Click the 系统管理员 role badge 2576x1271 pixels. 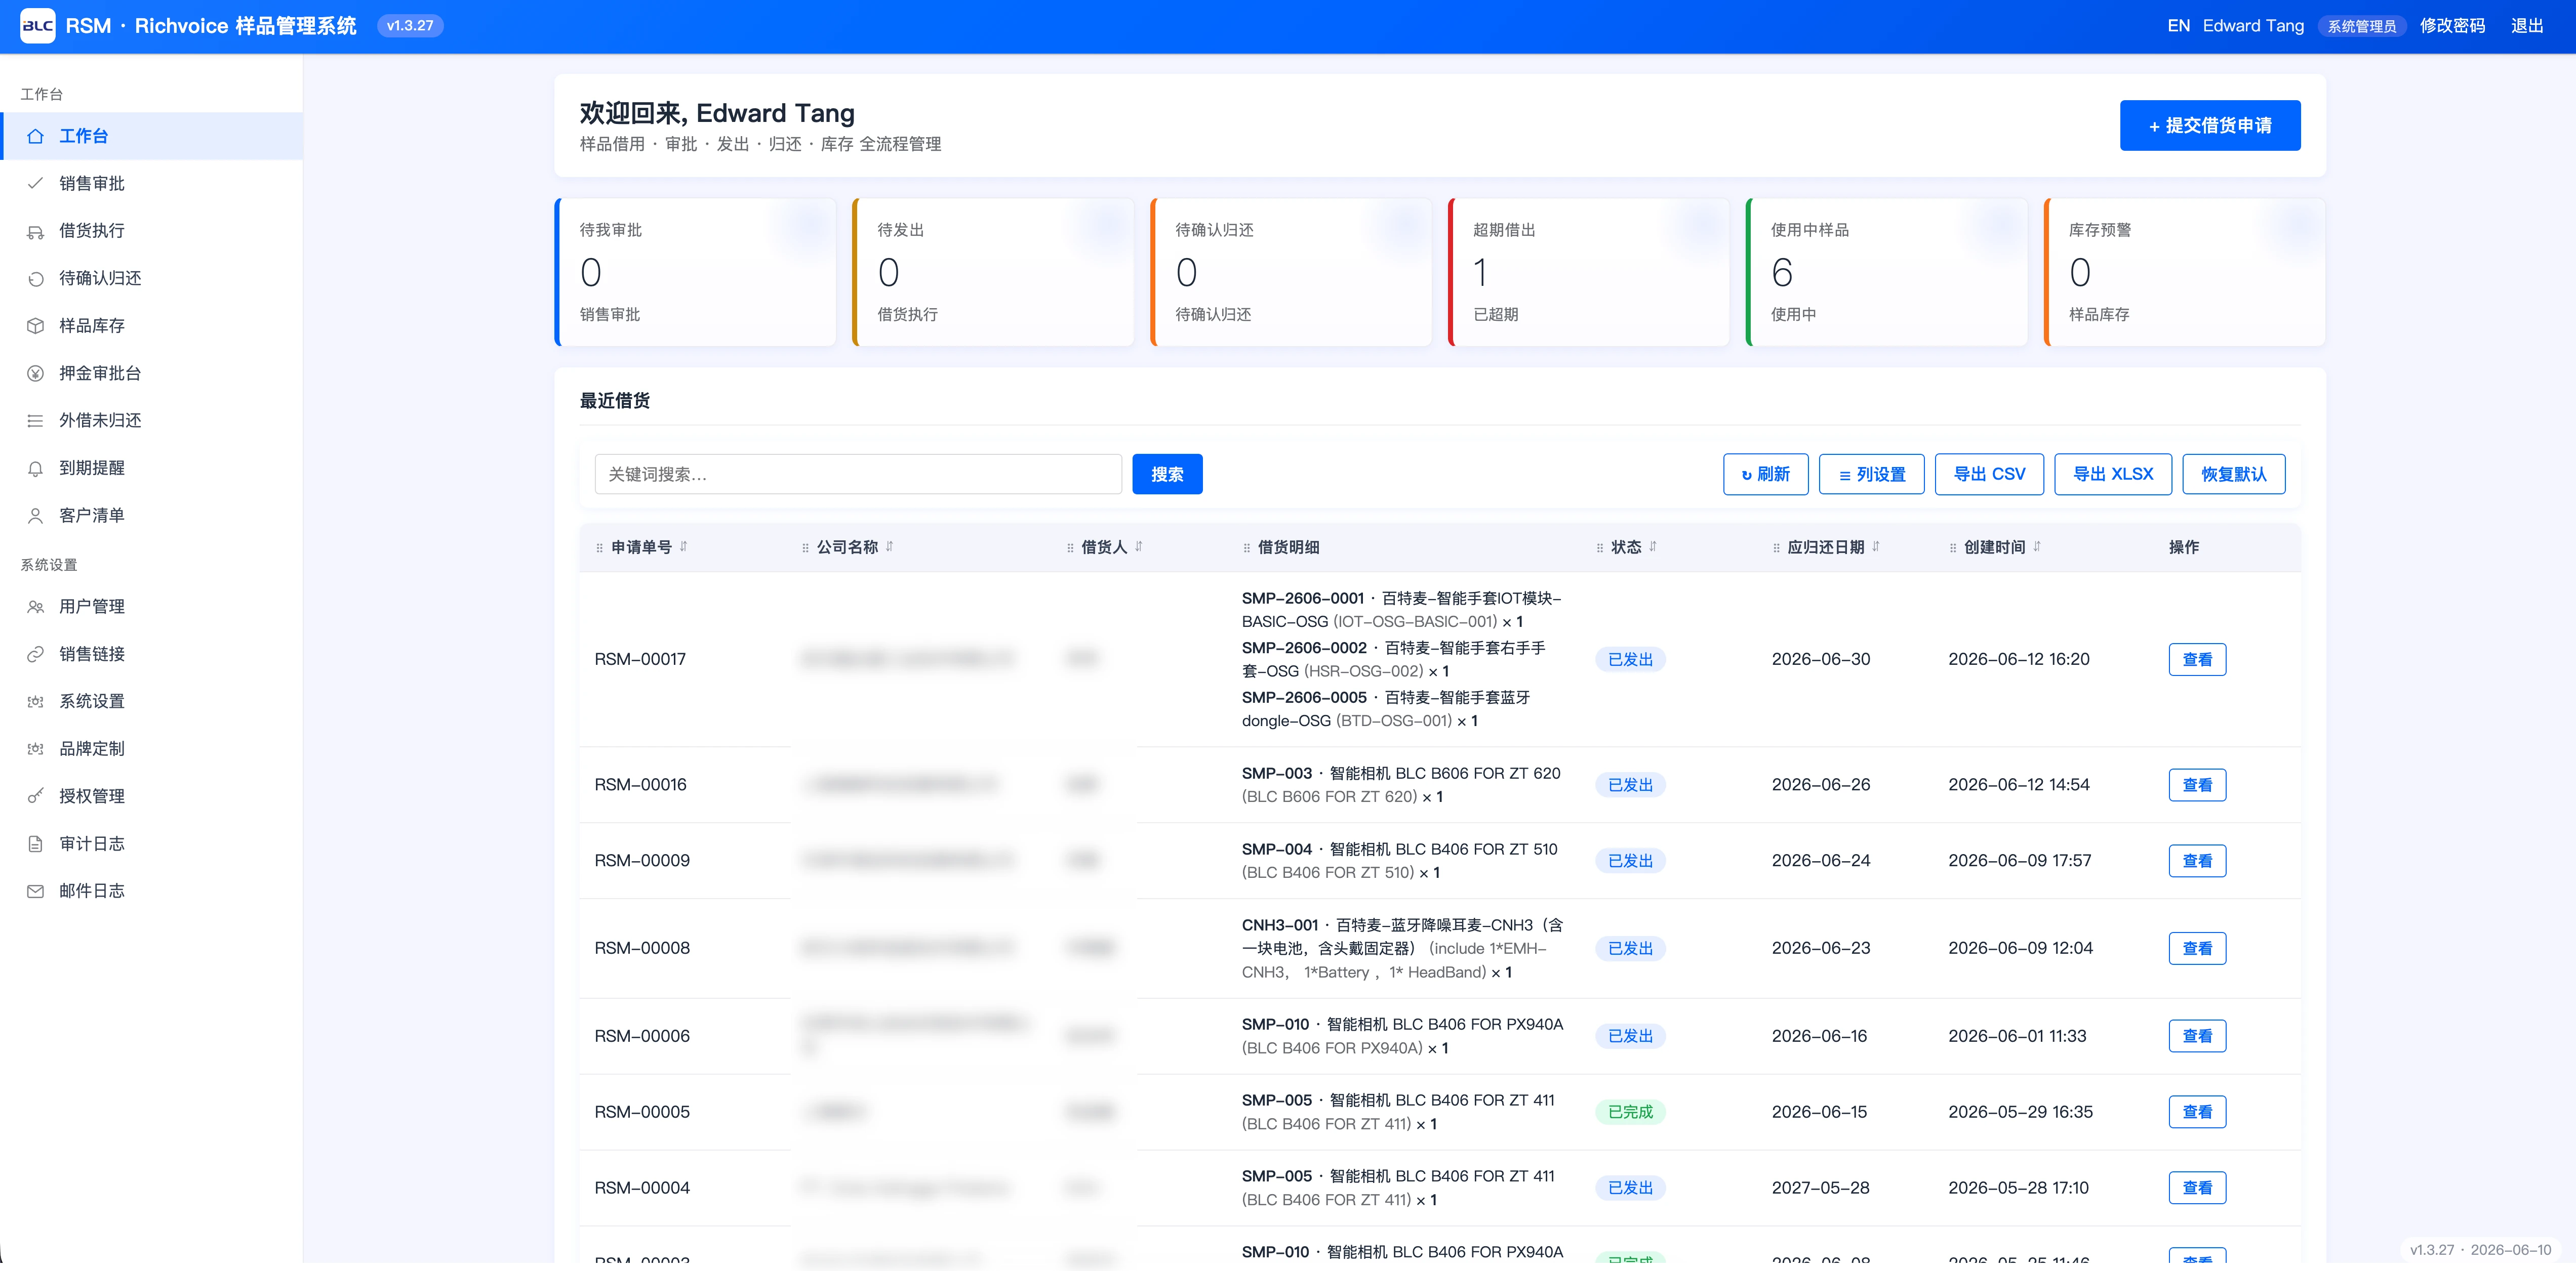tap(2361, 26)
